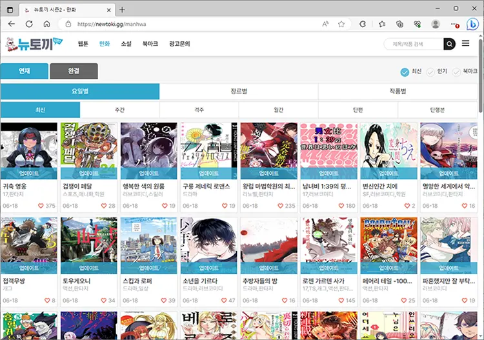Image resolution: width=484 pixels, height=340 pixels.
Task: Switch to 연재 tab
Action: (x=25, y=71)
